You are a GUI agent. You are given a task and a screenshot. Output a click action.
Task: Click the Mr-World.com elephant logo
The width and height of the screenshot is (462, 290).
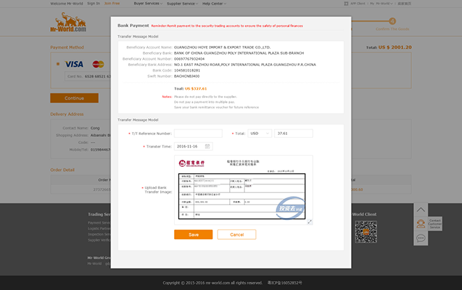pos(68,22)
